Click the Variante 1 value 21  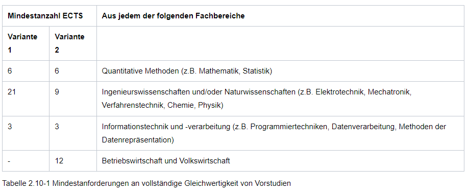click(x=12, y=92)
